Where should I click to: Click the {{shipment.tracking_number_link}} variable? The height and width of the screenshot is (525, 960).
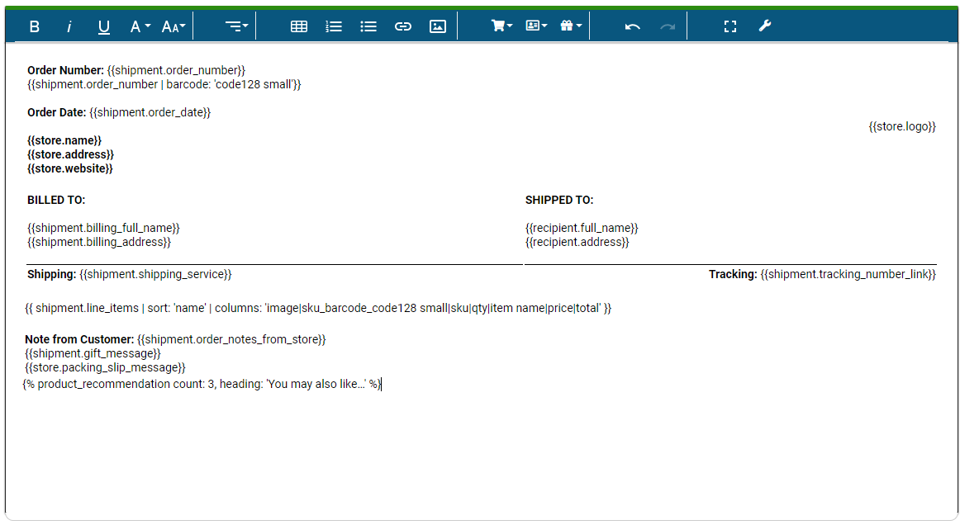[848, 275]
